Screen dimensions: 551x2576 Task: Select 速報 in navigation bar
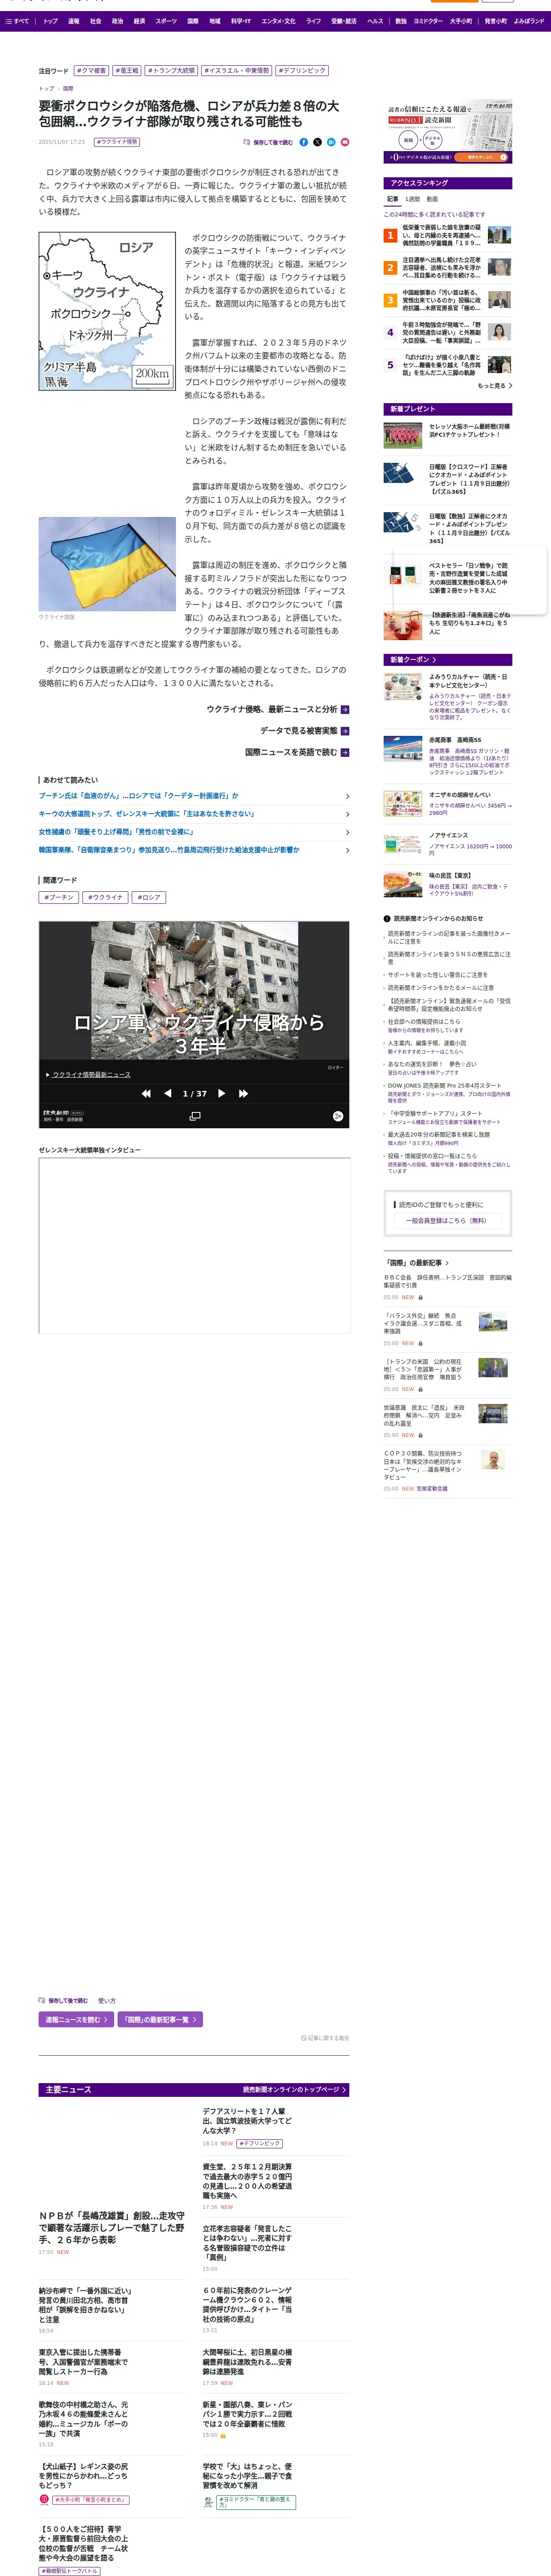click(74, 21)
